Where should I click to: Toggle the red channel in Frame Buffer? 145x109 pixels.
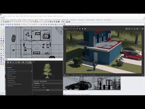(x=77, y=29)
